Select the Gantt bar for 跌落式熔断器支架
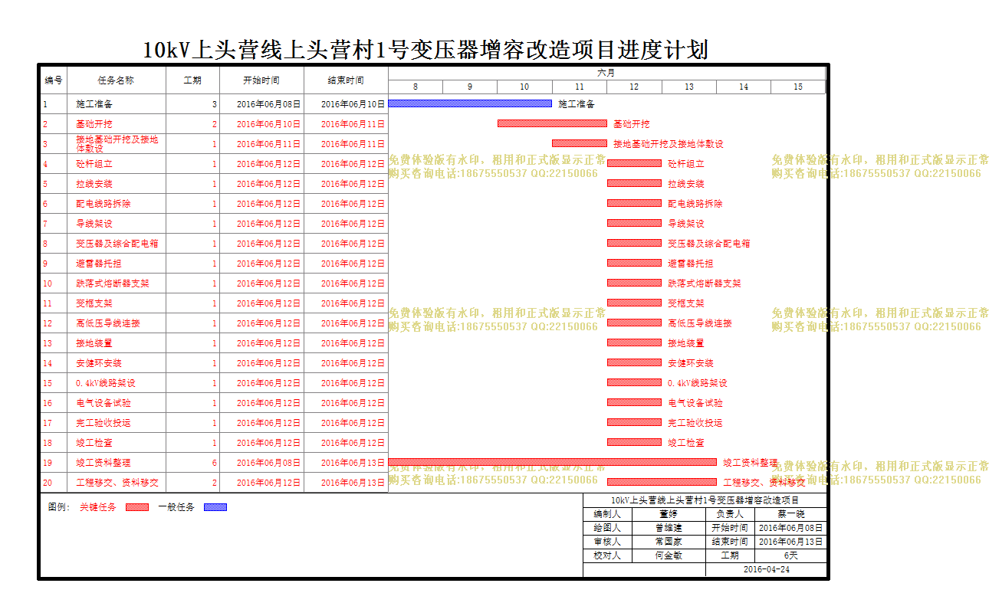This screenshot has height=616, width=989. pyautogui.click(x=634, y=283)
